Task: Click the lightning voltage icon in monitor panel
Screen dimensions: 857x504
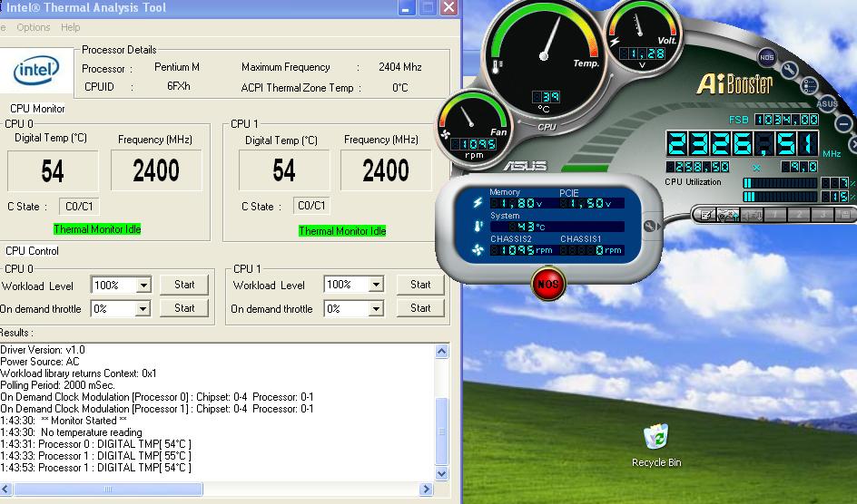Action: click(478, 203)
